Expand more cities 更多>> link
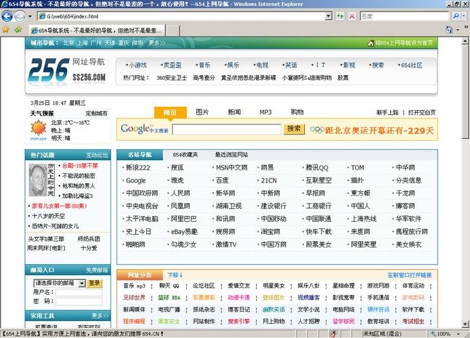This screenshot has height=338, width=470. click(x=156, y=43)
